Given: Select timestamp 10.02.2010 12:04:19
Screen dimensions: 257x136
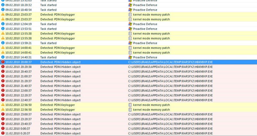Looking at the screenshot, I should (x=19, y=24).
